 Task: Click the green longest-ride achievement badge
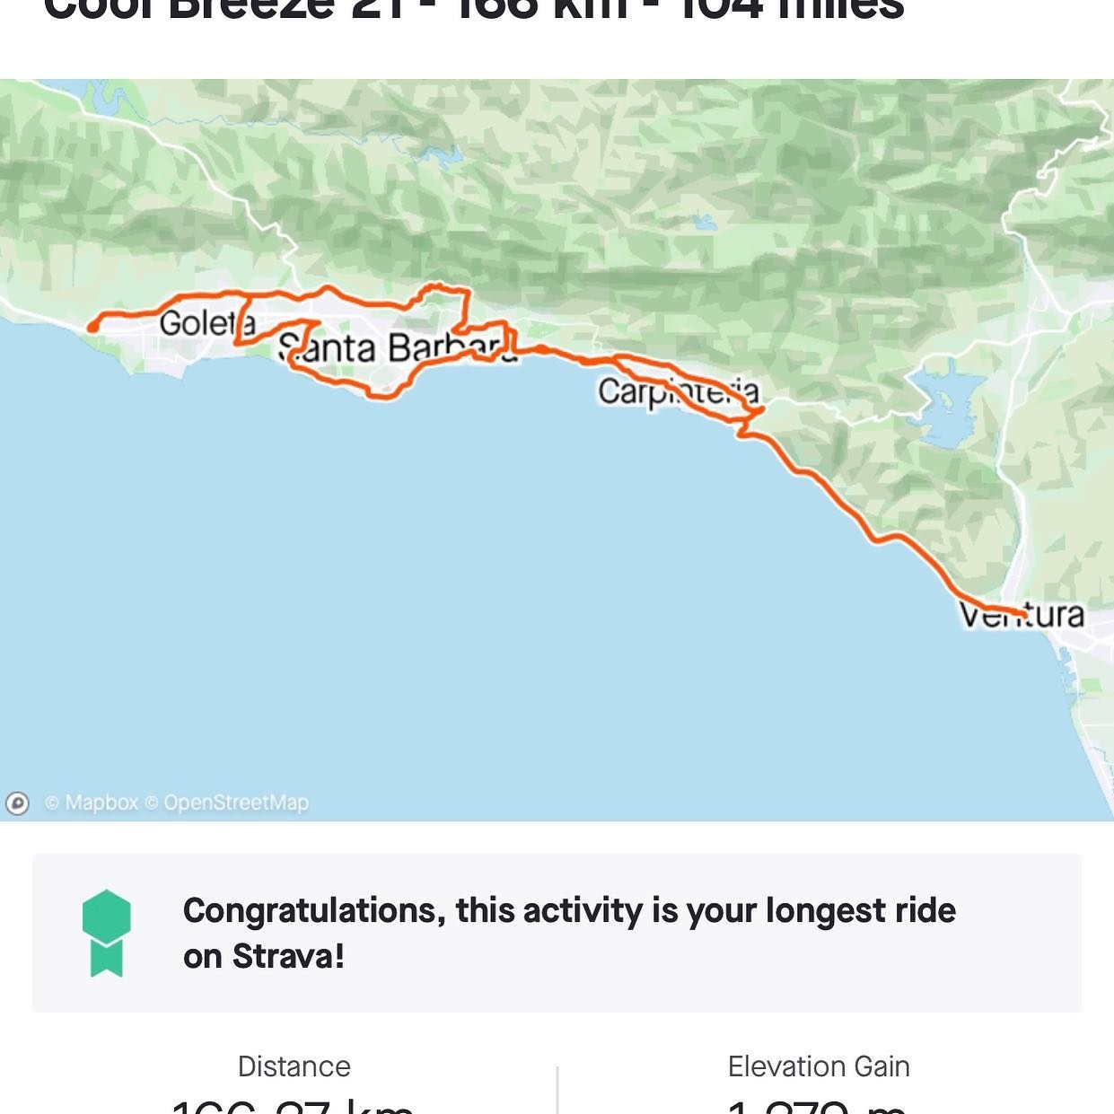point(106,933)
